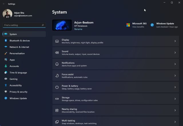The height and width of the screenshot is (126, 183).
Task: Click the Multi-tasking windows icon
Action: point(57,122)
